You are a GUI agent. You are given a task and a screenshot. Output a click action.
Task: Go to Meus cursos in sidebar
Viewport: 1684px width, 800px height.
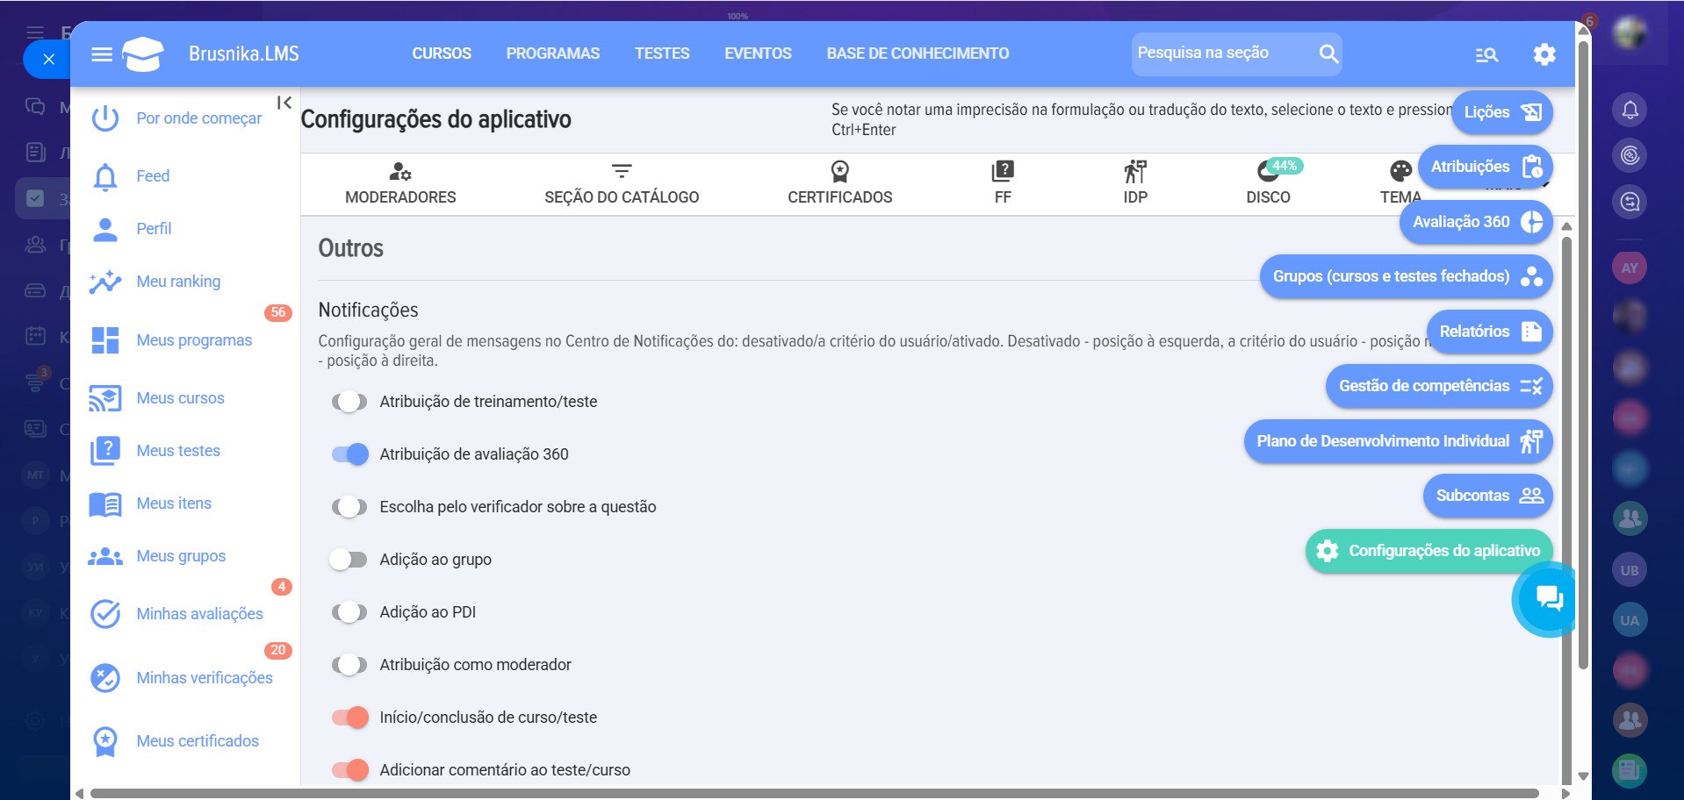[x=180, y=398]
